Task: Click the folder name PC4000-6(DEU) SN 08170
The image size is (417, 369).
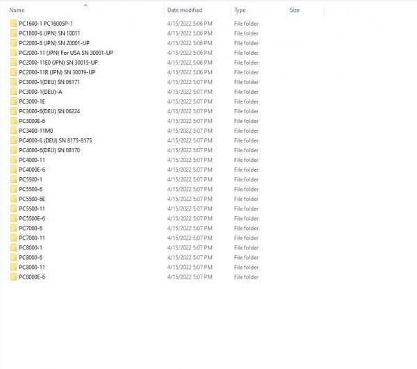Action: click(x=49, y=150)
